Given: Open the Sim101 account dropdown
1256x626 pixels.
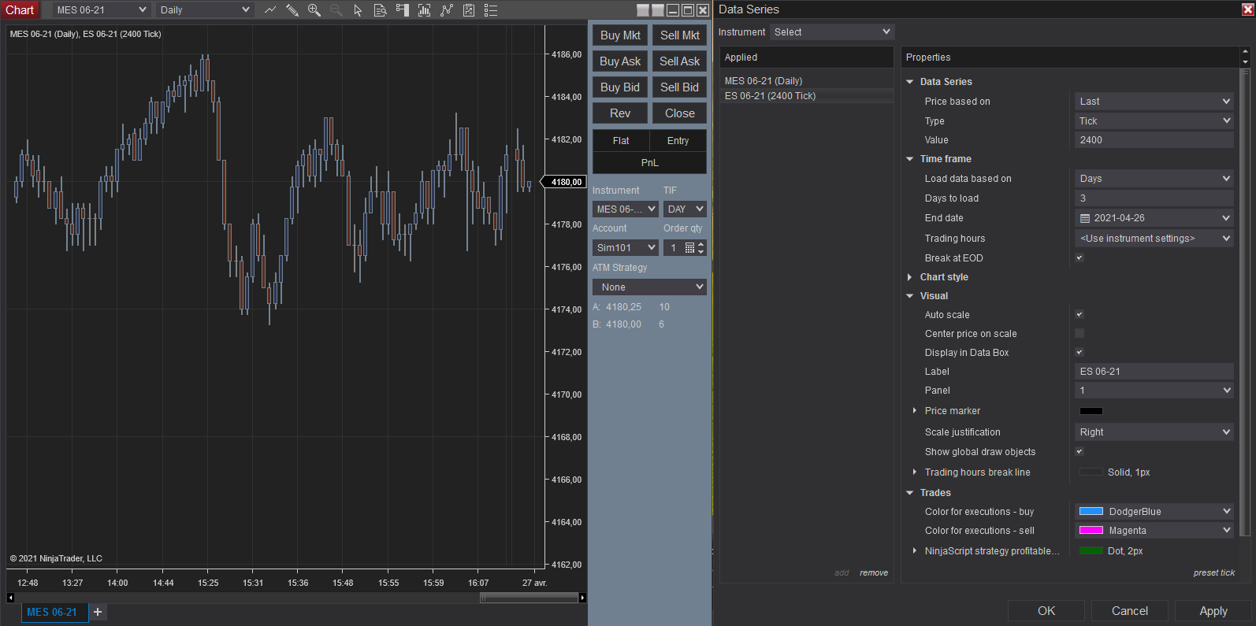Looking at the screenshot, I should tap(626, 248).
